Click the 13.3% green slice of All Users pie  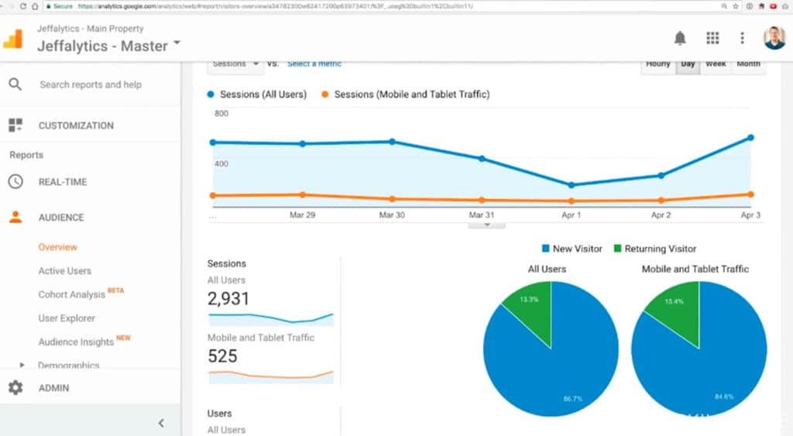coord(531,311)
